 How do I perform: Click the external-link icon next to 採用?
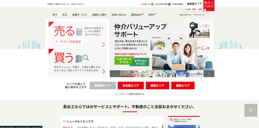point(155,14)
